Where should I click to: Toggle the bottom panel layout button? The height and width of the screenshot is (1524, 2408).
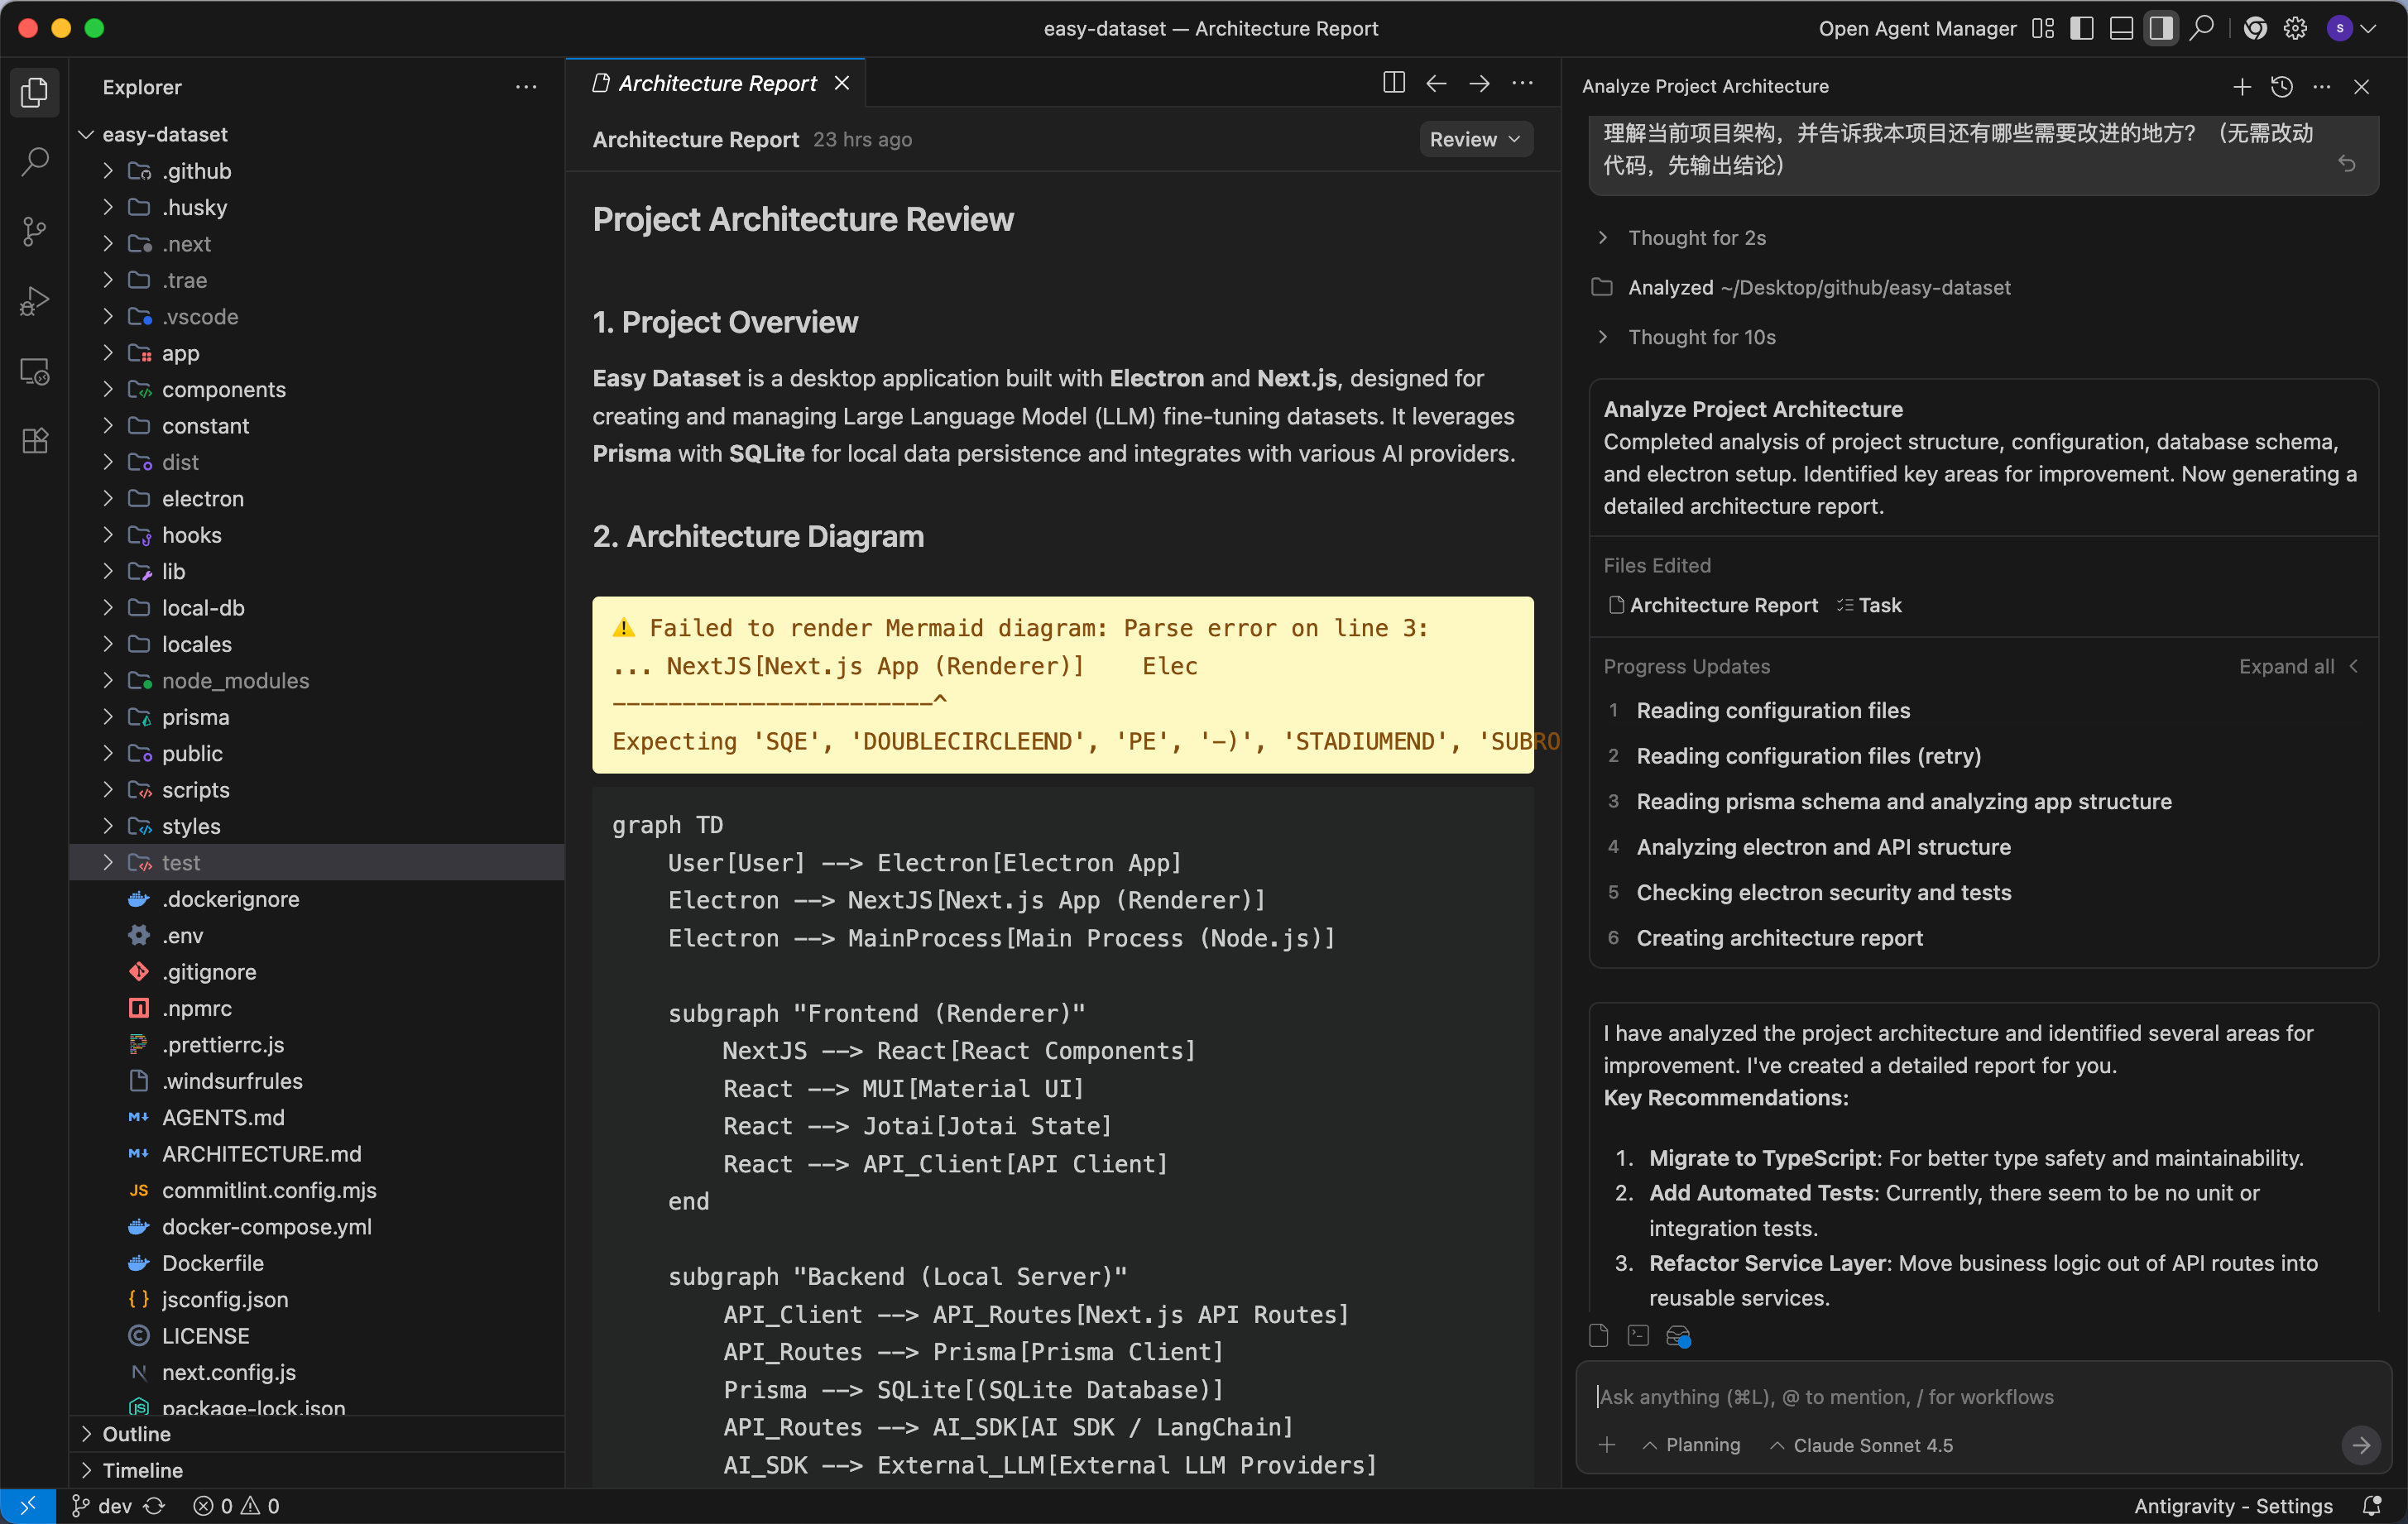2121,28
